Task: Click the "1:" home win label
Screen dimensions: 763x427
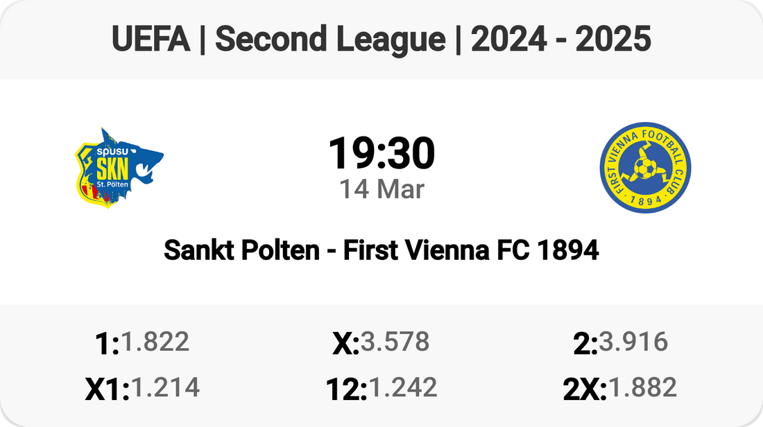Action: coord(106,344)
